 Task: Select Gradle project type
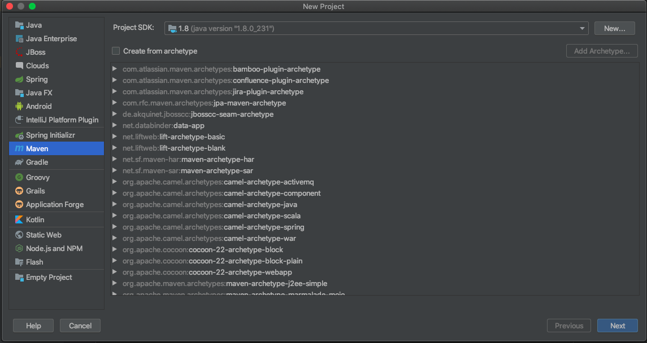[57, 162]
